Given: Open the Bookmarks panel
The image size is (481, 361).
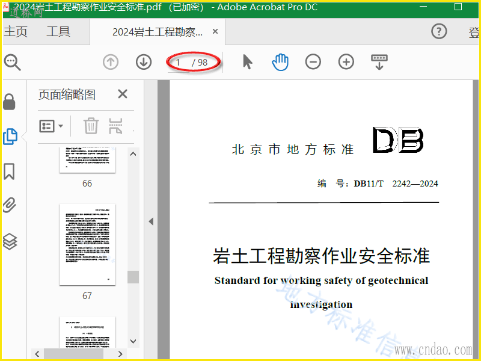Looking at the screenshot, I should pyautogui.click(x=9, y=171).
